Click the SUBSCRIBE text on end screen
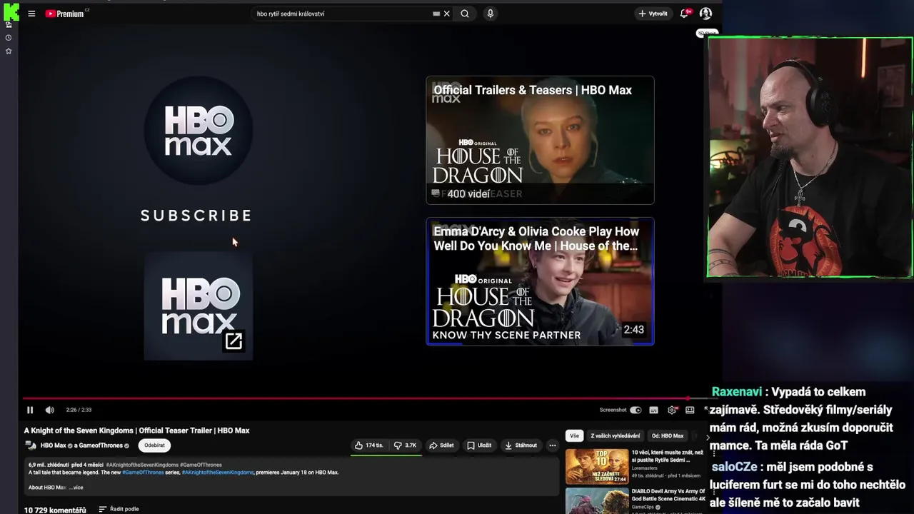This screenshot has width=914, height=514. tap(196, 216)
